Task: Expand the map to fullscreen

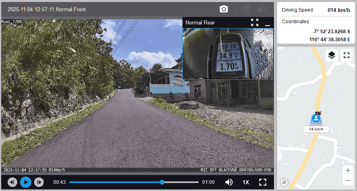Action: pyautogui.click(x=347, y=55)
